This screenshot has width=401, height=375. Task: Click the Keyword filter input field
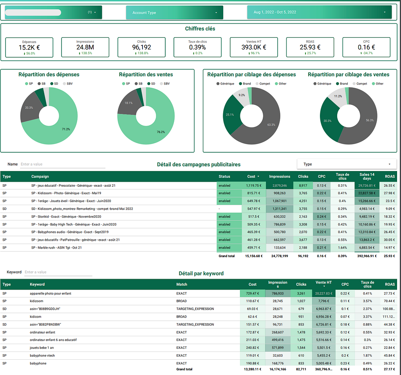point(58,272)
